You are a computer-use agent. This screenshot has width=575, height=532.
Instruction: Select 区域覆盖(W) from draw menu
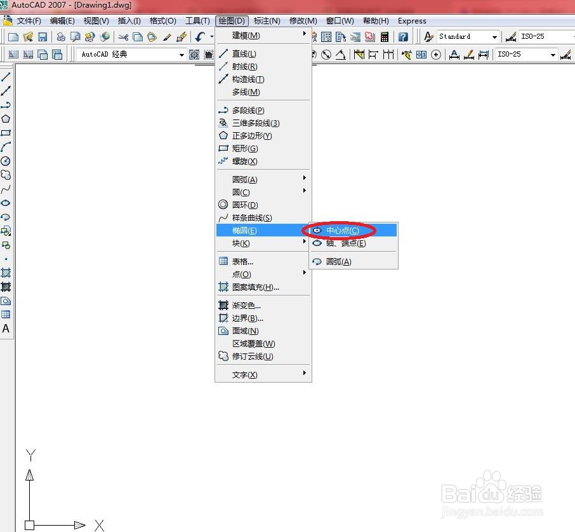pos(263,344)
